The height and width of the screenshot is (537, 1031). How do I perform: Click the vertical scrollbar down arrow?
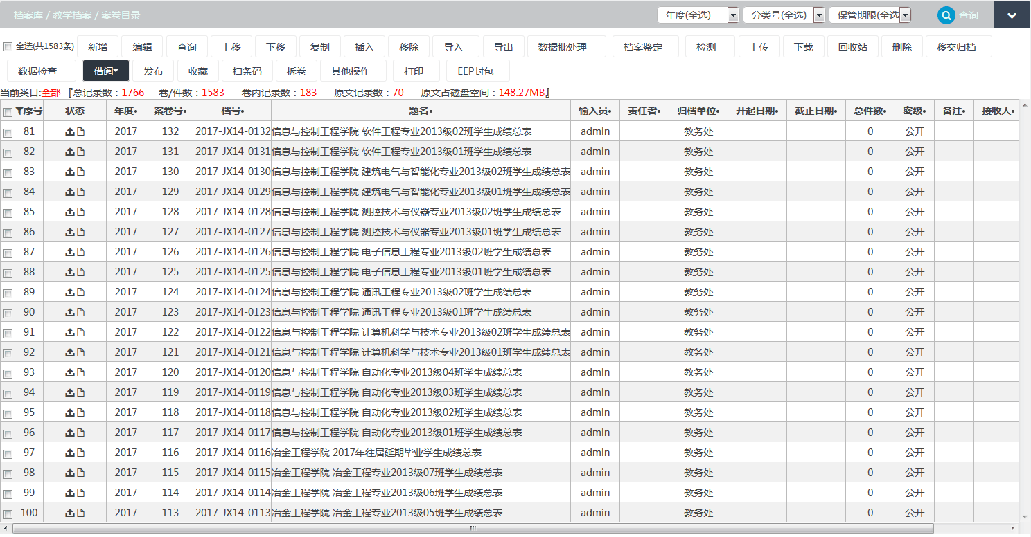[x=1025, y=516]
